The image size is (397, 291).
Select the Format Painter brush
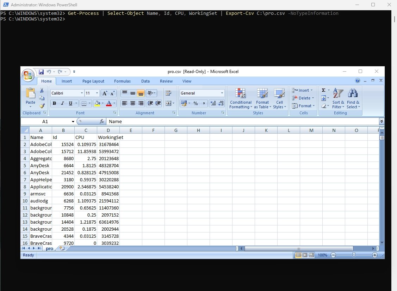(42, 106)
